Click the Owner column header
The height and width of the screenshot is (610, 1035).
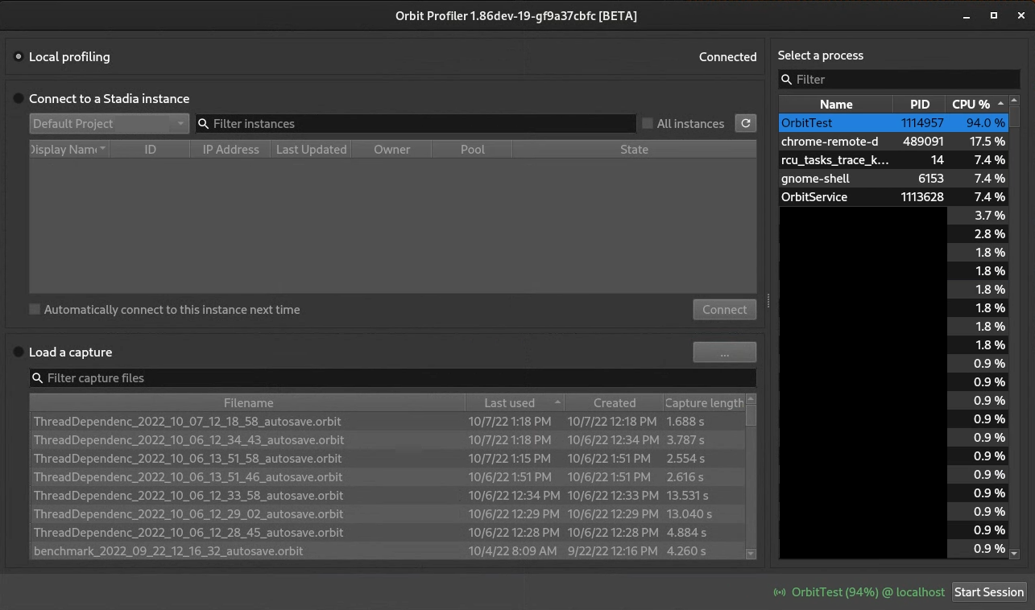pos(391,150)
